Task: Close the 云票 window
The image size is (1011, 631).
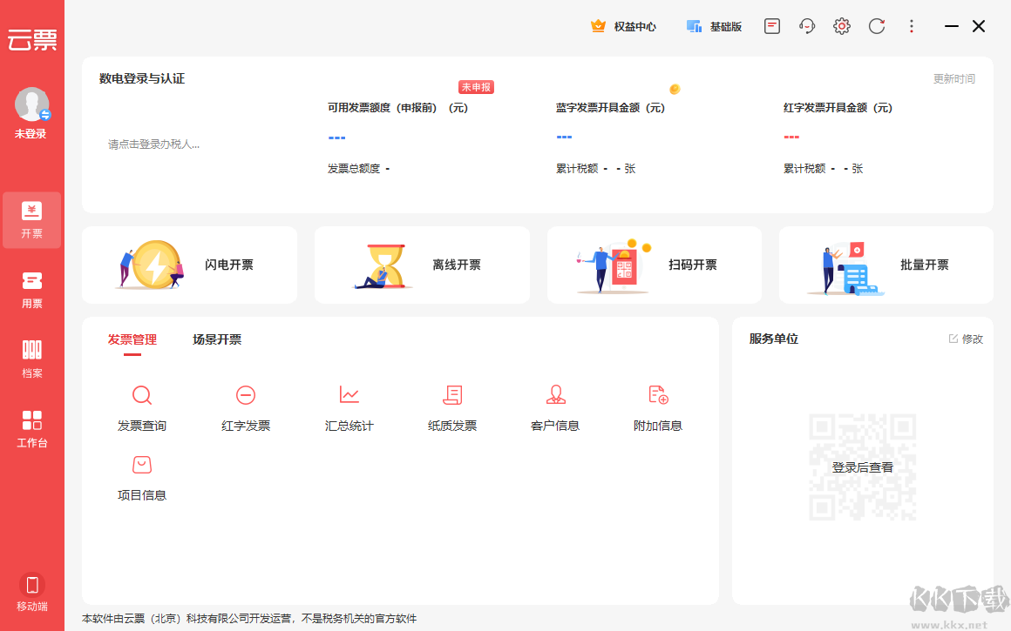Action: [979, 26]
